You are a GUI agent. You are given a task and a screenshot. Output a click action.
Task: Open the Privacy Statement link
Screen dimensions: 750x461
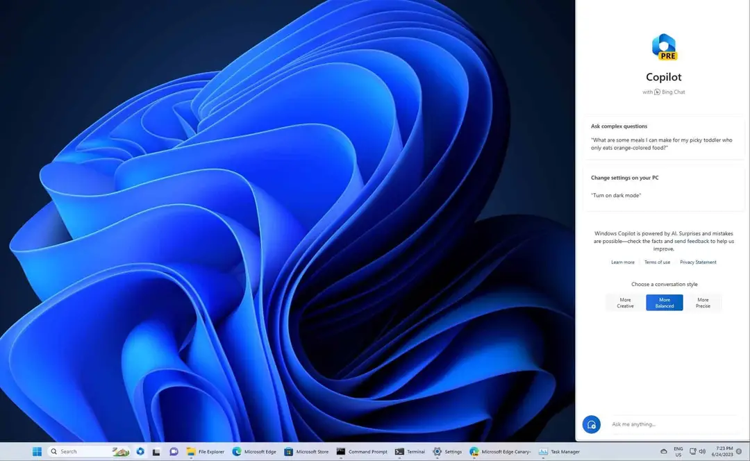(699, 262)
